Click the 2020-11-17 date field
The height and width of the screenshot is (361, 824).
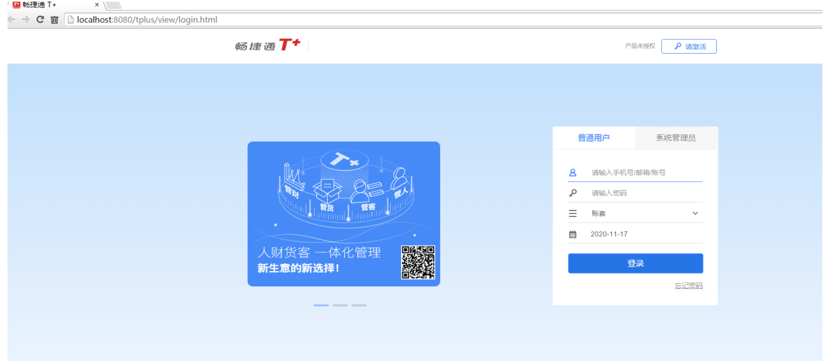(635, 234)
